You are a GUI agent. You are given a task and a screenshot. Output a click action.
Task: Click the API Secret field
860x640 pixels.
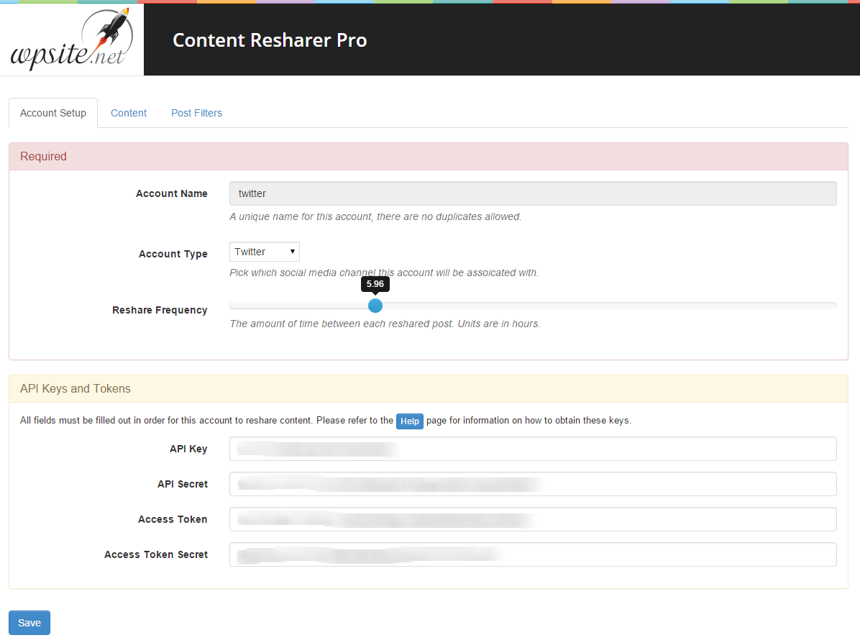(x=533, y=484)
